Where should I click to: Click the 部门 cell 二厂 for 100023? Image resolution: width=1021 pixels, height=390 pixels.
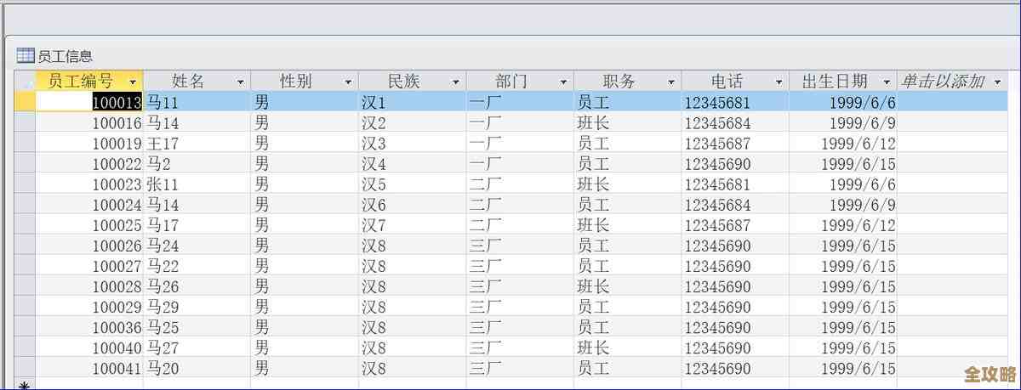coord(520,184)
